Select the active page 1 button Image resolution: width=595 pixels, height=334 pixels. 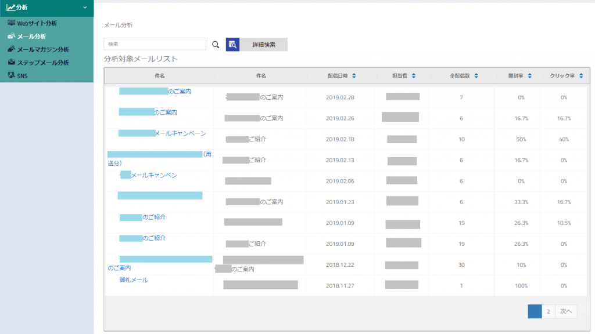tap(535, 311)
